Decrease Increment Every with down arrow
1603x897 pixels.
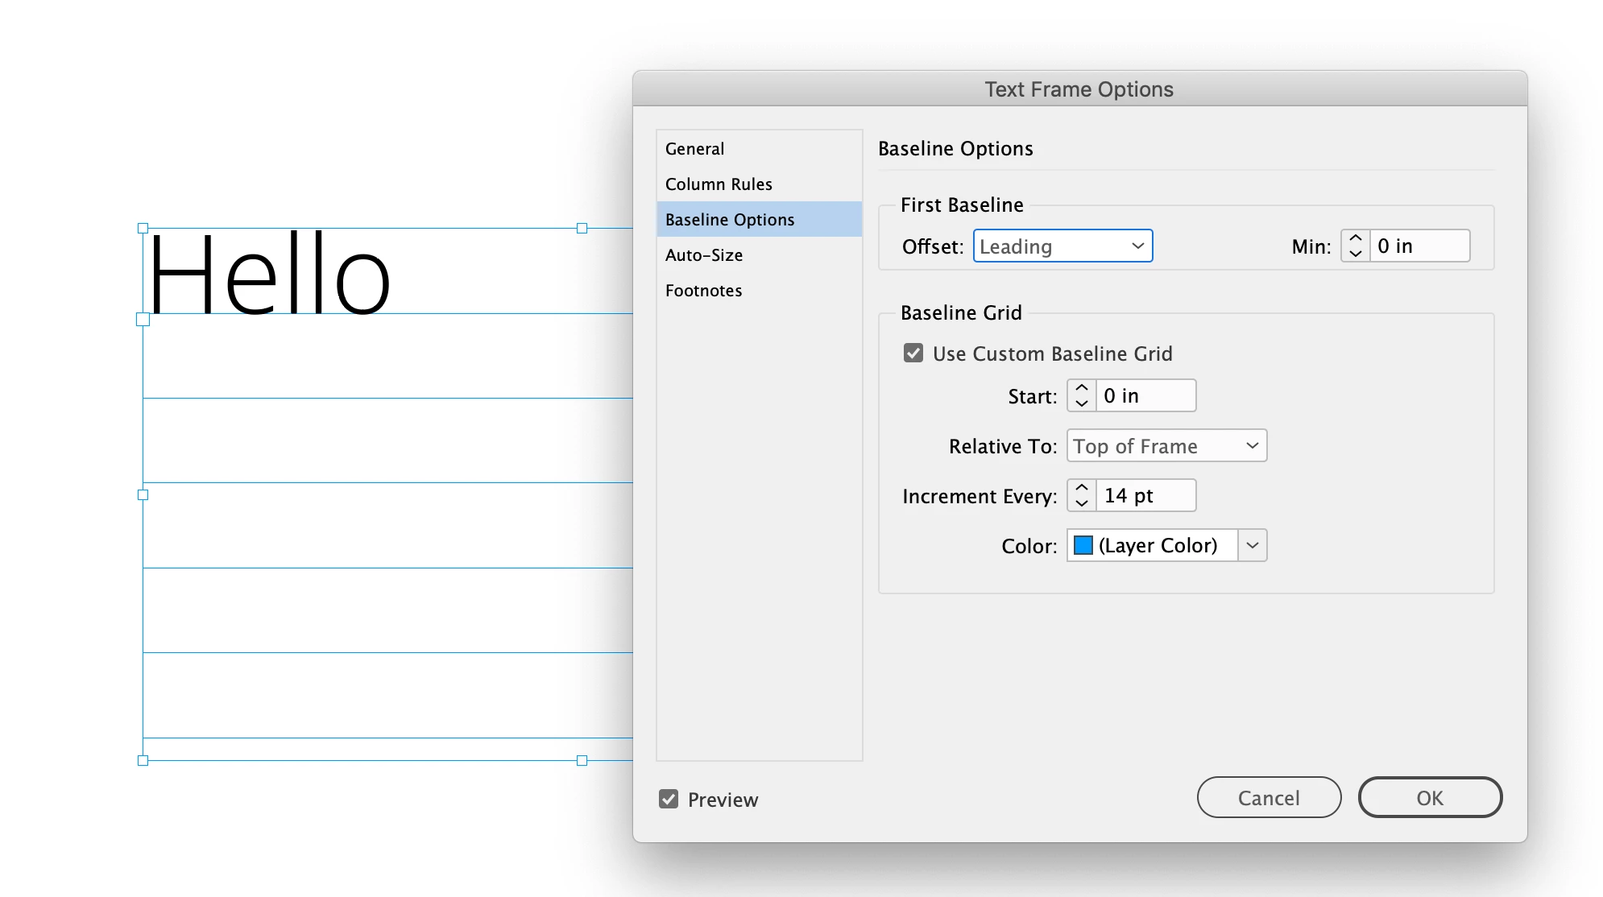[1082, 502]
